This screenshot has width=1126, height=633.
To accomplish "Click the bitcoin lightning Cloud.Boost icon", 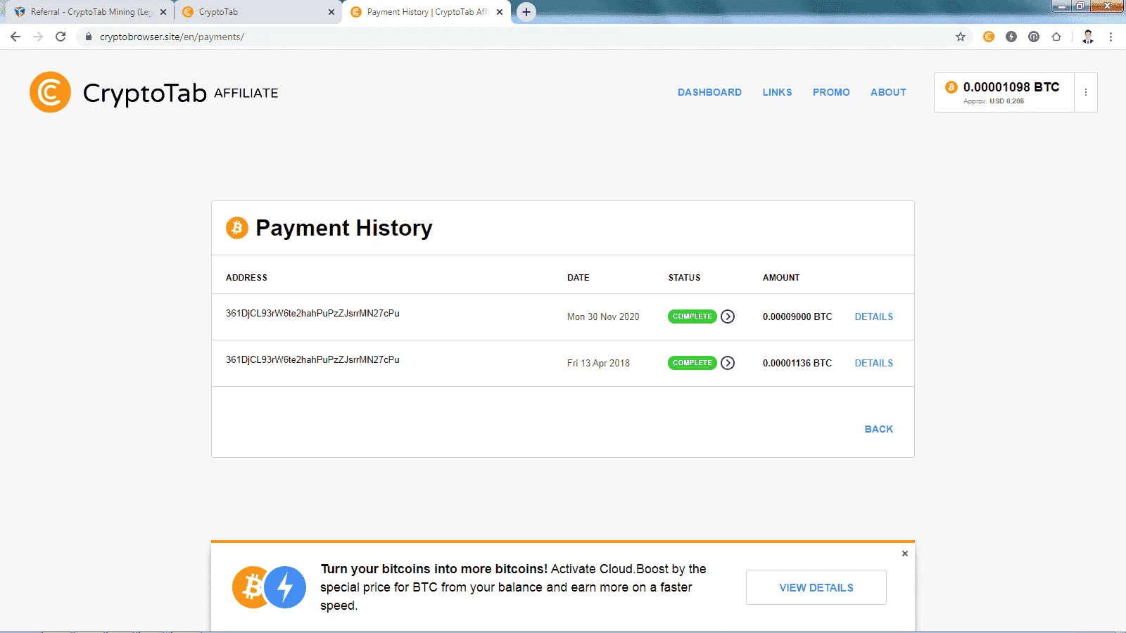I will point(270,587).
